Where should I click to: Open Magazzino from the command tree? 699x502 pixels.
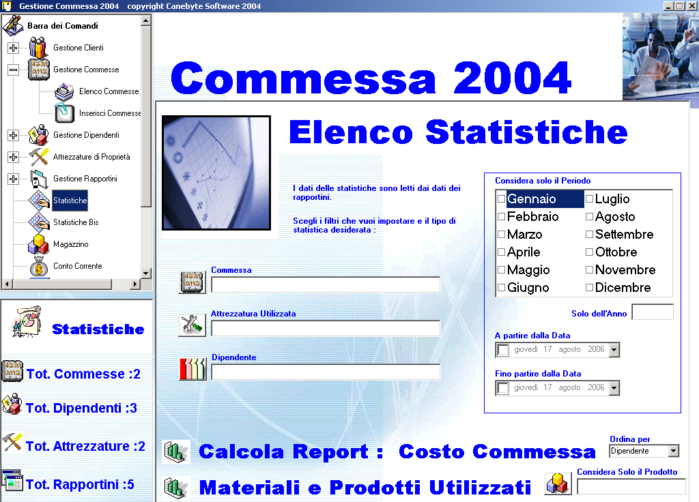pos(71,244)
